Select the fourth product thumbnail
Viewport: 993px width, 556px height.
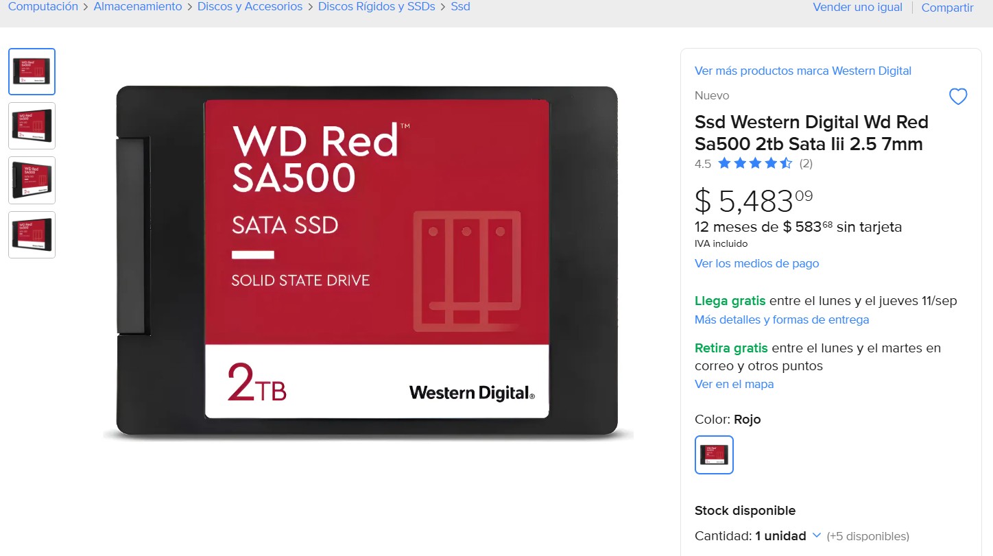pyautogui.click(x=32, y=234)
